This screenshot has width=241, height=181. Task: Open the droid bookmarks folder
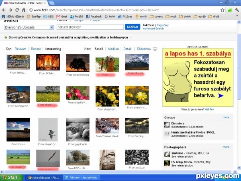click(x=214, y=16)
